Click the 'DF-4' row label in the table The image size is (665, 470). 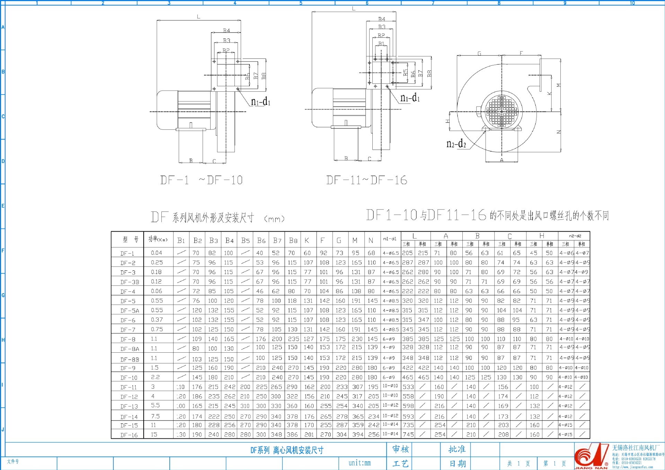(128, 292)
